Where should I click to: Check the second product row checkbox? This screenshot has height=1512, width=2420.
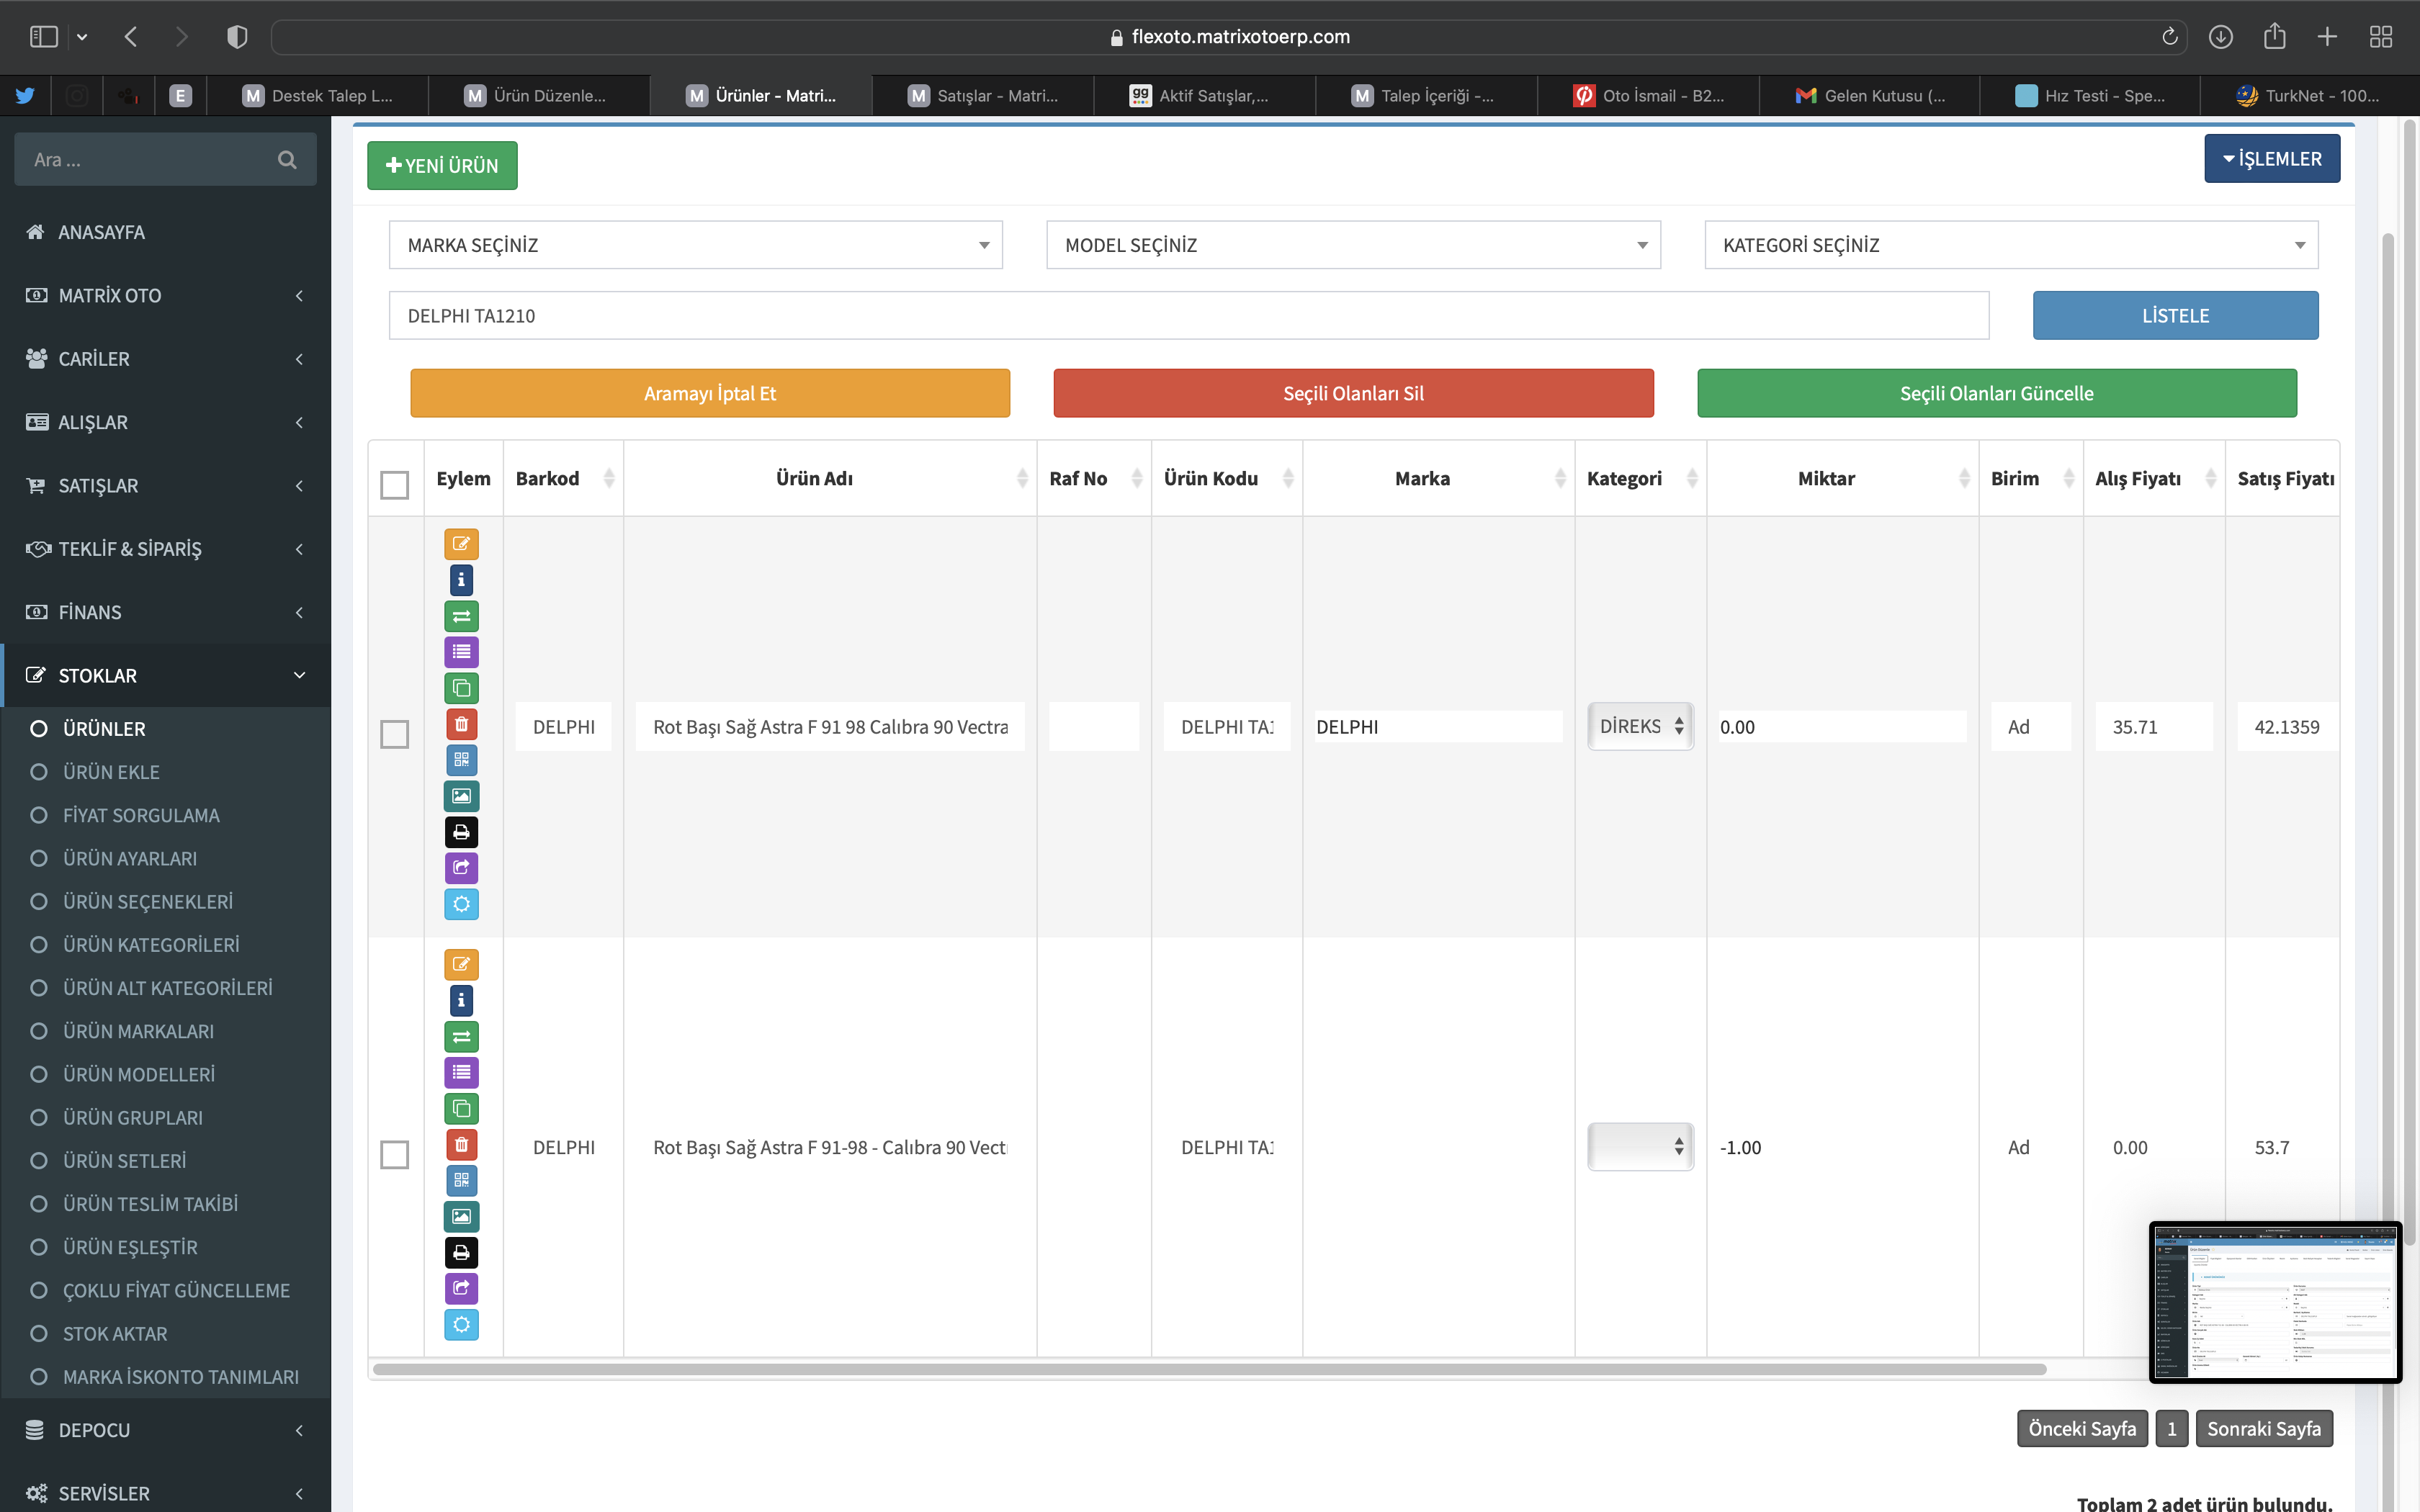[x=395, y=1154]
